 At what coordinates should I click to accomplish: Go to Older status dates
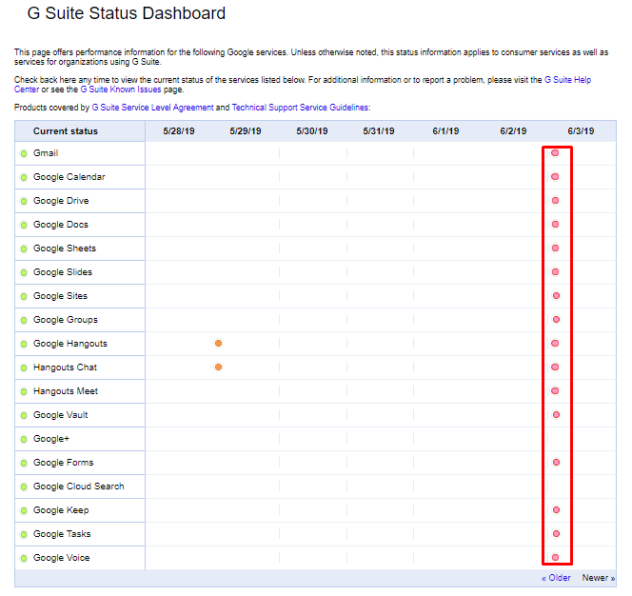tap(556, 578)
